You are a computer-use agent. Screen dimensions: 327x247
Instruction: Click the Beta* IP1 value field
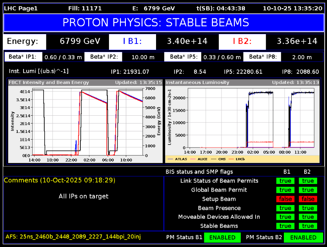pyautogui.click(x=63, y=57)
